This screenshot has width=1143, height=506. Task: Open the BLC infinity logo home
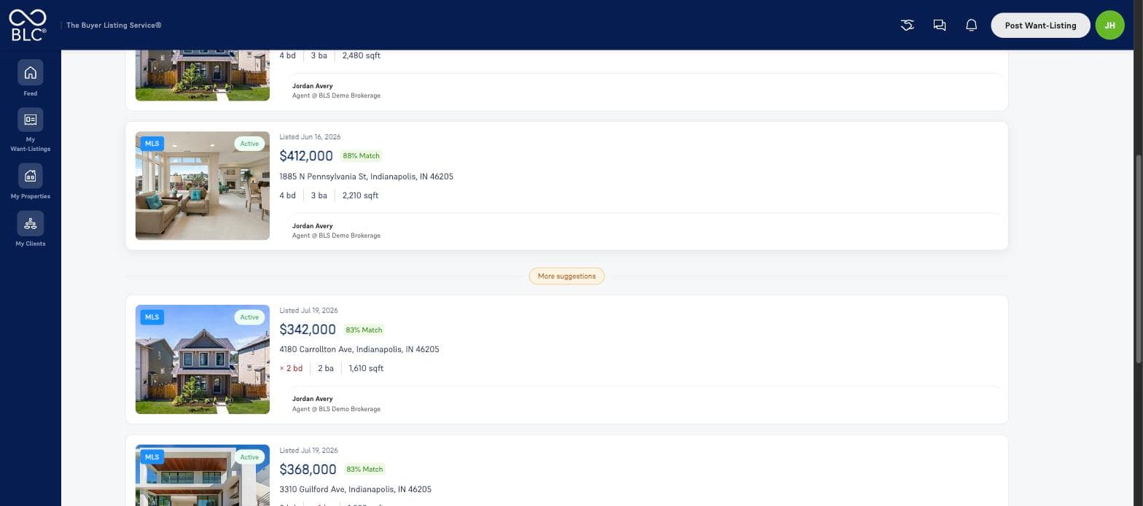point(28,24)
